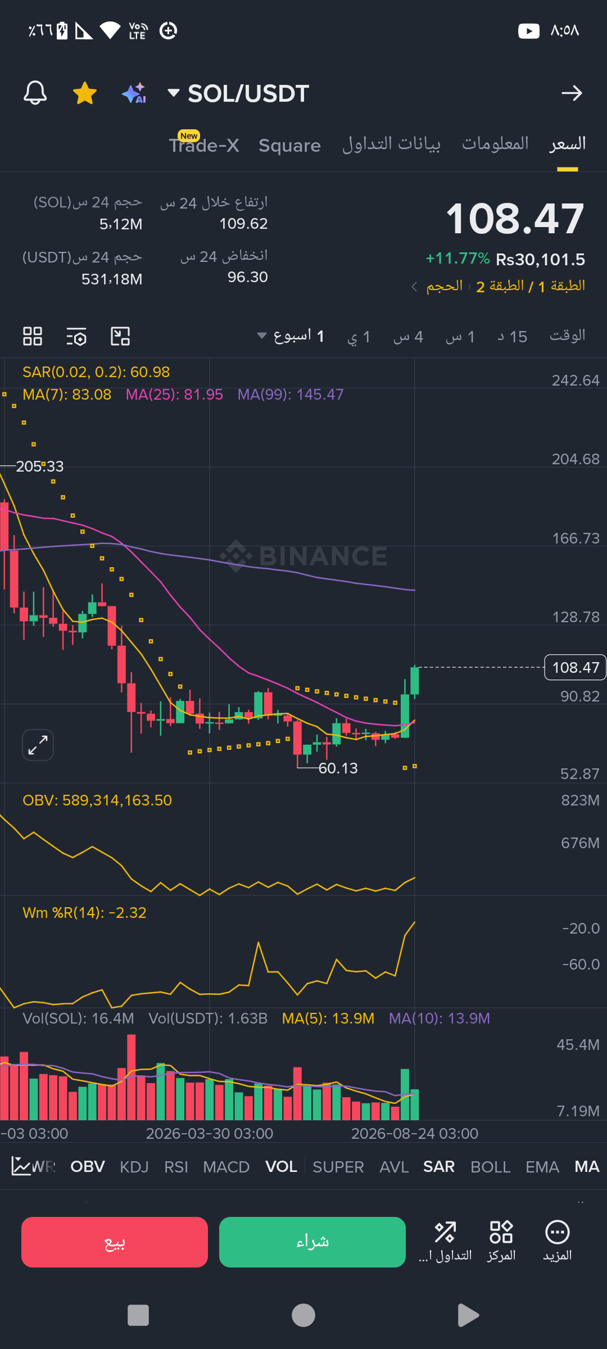The height and width of the screenshot is (1349, 607).
Task: Tap the green شراء buy button
Action: click(312, 1242)
